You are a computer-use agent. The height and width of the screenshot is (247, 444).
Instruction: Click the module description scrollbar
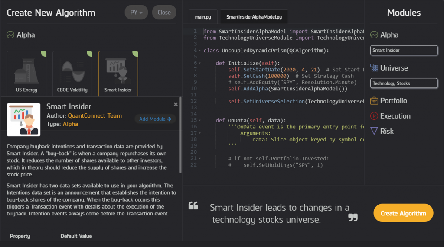click(180, 135)
